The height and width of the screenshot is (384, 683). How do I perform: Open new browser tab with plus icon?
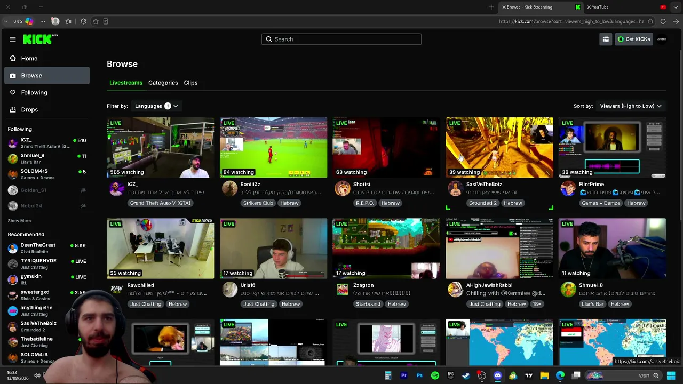coord(491,7)
